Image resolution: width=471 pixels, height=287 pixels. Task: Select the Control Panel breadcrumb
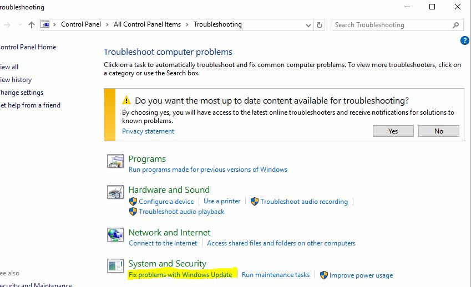click(x=81, y=24)
